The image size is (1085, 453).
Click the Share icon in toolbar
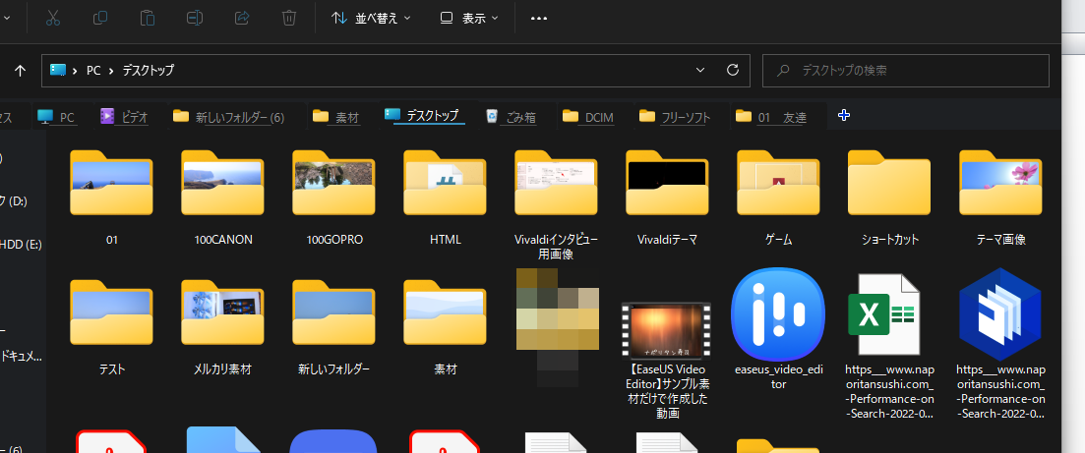242,18
